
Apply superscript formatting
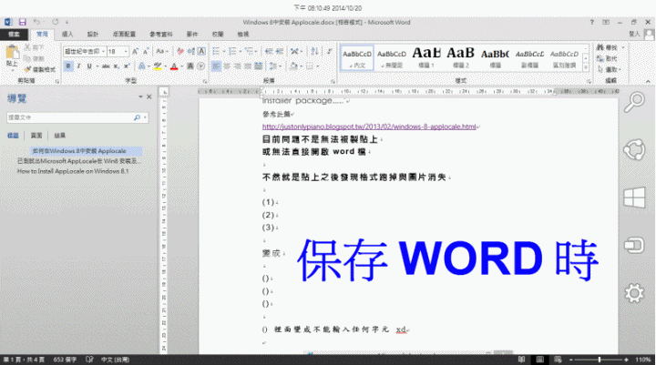point(127,66)
